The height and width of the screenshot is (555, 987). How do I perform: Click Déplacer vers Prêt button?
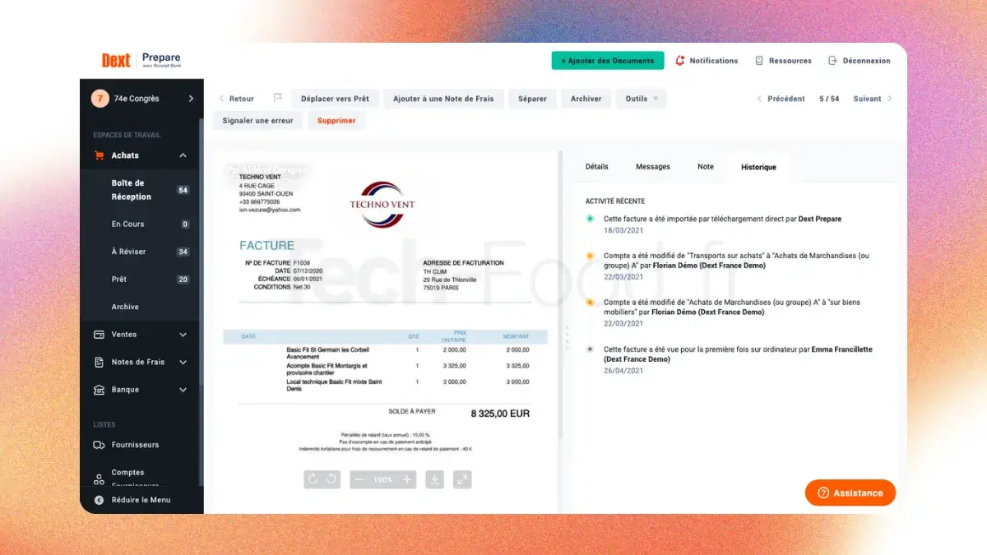pyautogui.click(x=335, y=99)
